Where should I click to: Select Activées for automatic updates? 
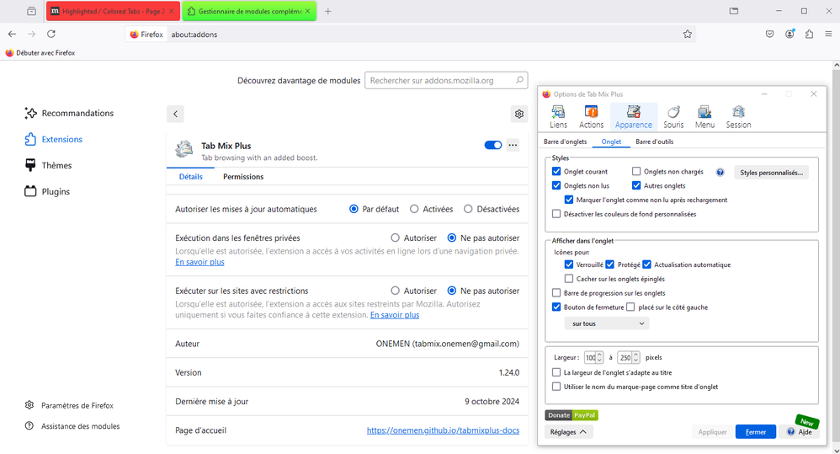[x=414, y=209]
